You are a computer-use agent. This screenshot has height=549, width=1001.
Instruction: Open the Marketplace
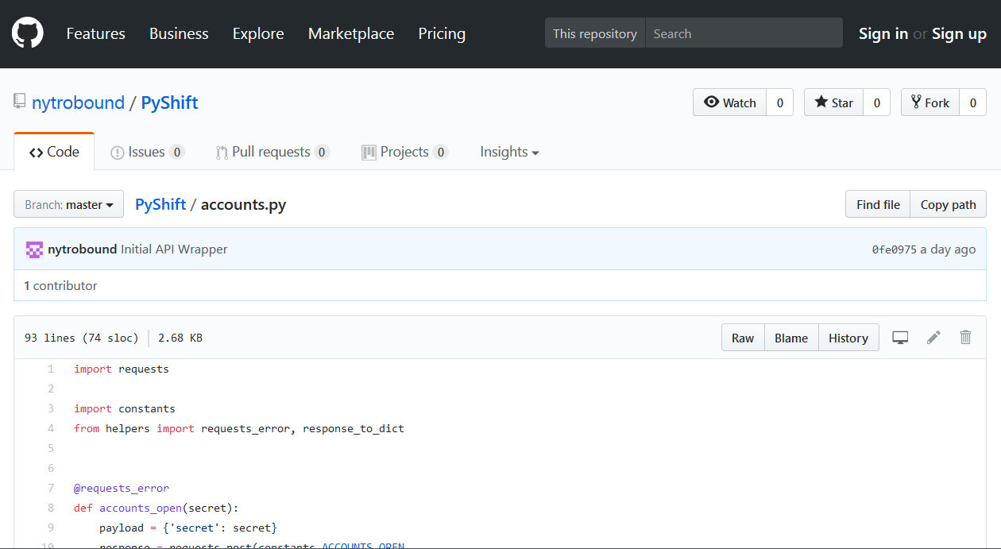[351, 33]
